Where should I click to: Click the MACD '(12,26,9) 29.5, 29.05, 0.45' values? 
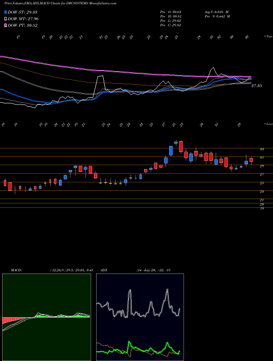pos(71,270)
